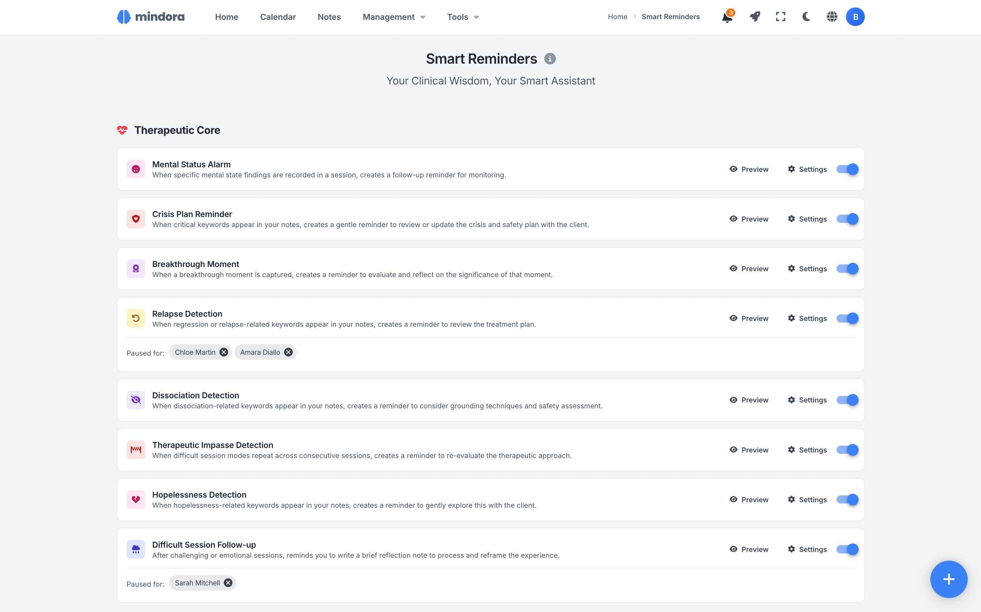
Task: Click the mindora logo
Action: [150, 17]
